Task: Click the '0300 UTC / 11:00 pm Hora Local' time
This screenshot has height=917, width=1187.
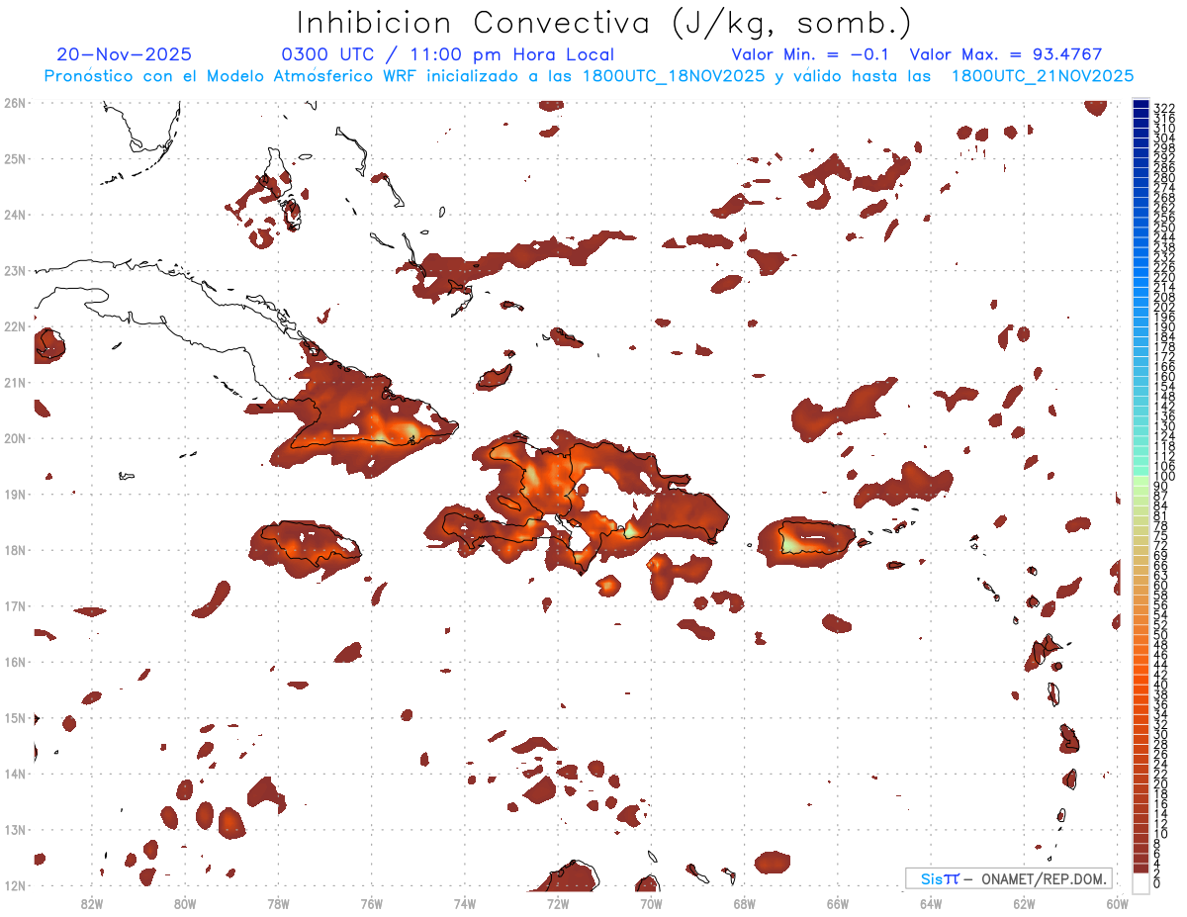Action: (448, 54)
